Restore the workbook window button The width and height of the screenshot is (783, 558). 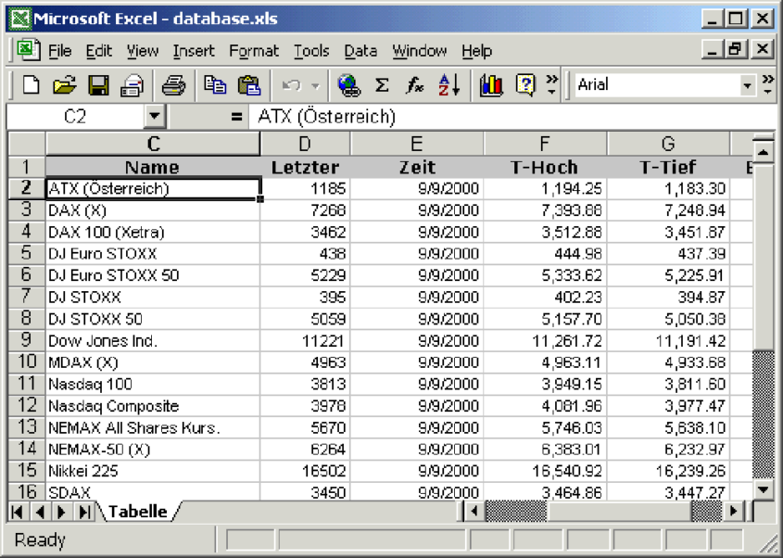pyautogui.click(x=736, y=49)
